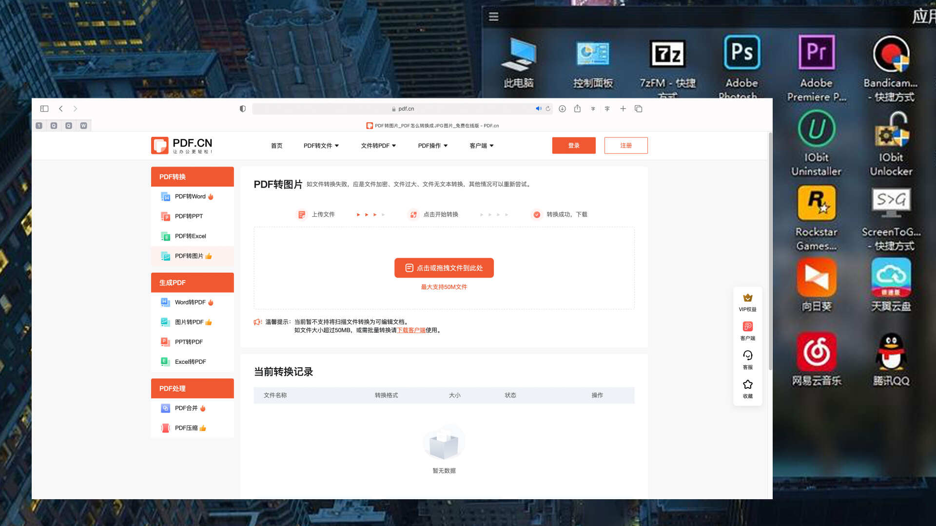Open the 下载客户端 link
Screen dimensions: 936x526
pos(411,330)
